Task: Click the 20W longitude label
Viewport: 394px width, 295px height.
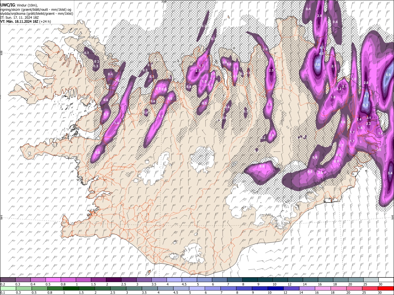Action: pyautogui.click(x=163, y=2)
